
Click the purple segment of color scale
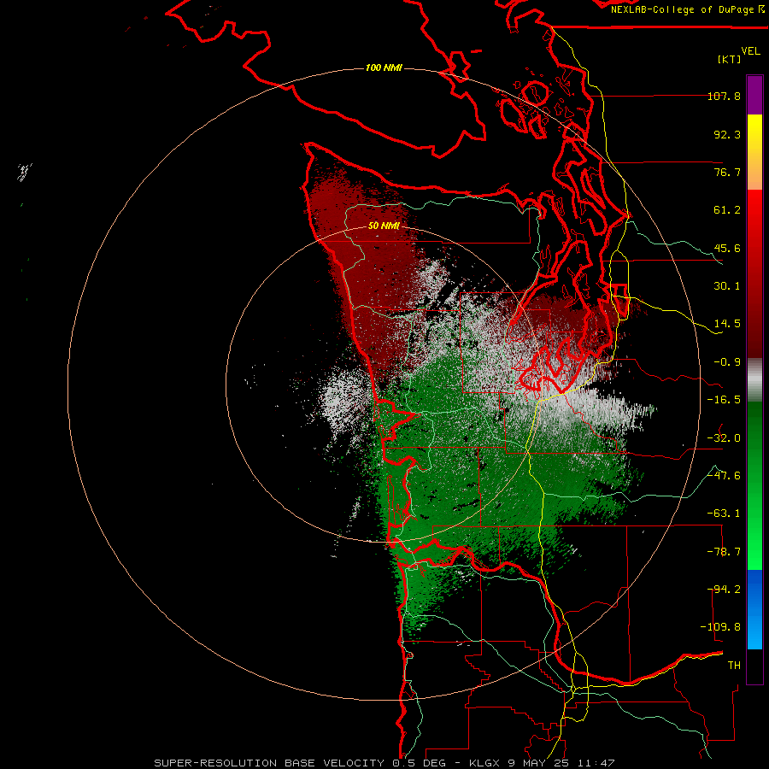(754, 95)
